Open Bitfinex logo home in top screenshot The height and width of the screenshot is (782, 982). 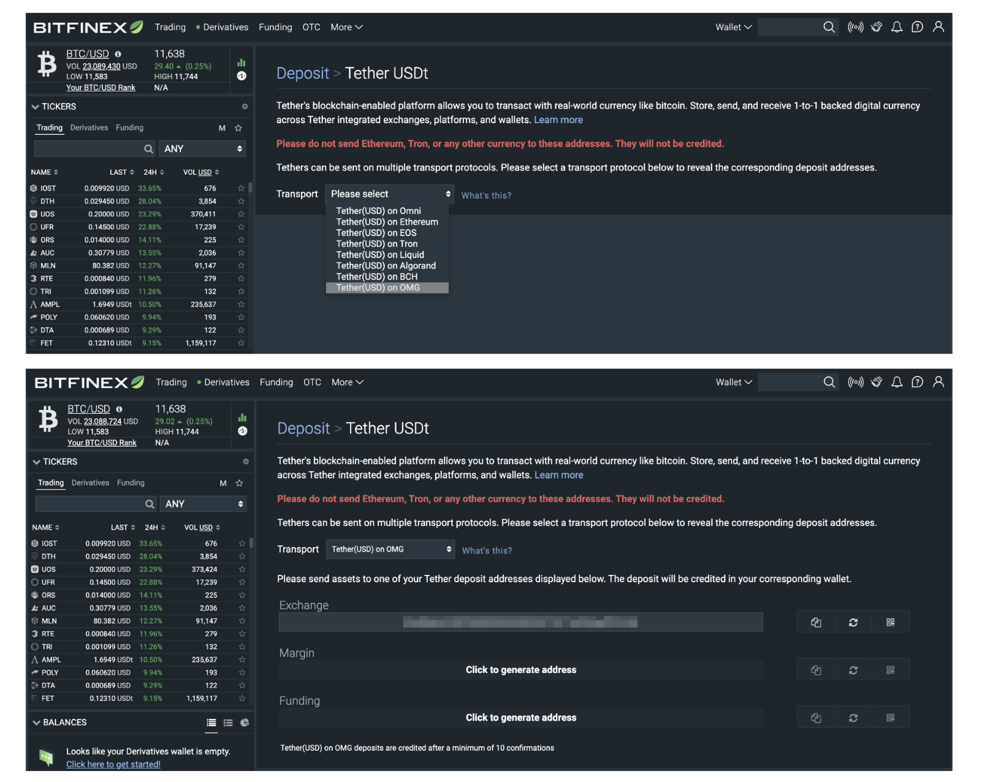[x=88, y=27]
